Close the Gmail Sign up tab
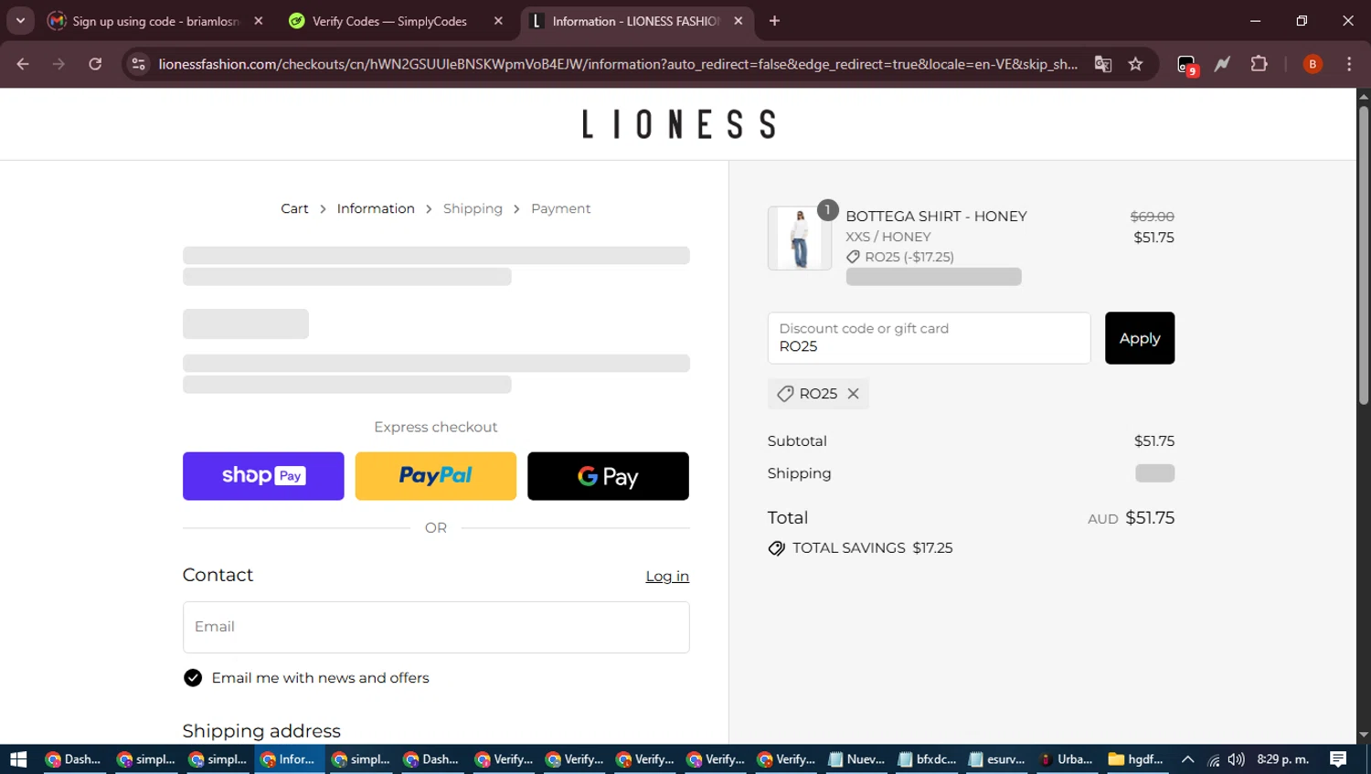The height and width of the screenshot is (774, 1371). [259, 21]
